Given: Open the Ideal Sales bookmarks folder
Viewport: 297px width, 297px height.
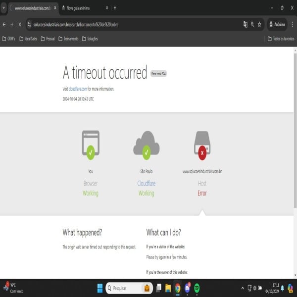Looking at the screenshot, I should pos(28,39).
